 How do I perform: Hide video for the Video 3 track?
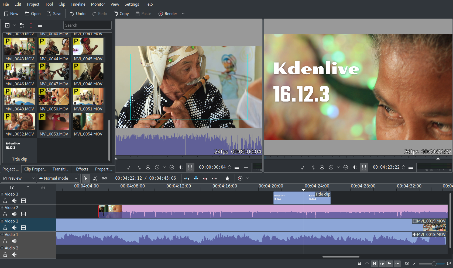[23, 201]
